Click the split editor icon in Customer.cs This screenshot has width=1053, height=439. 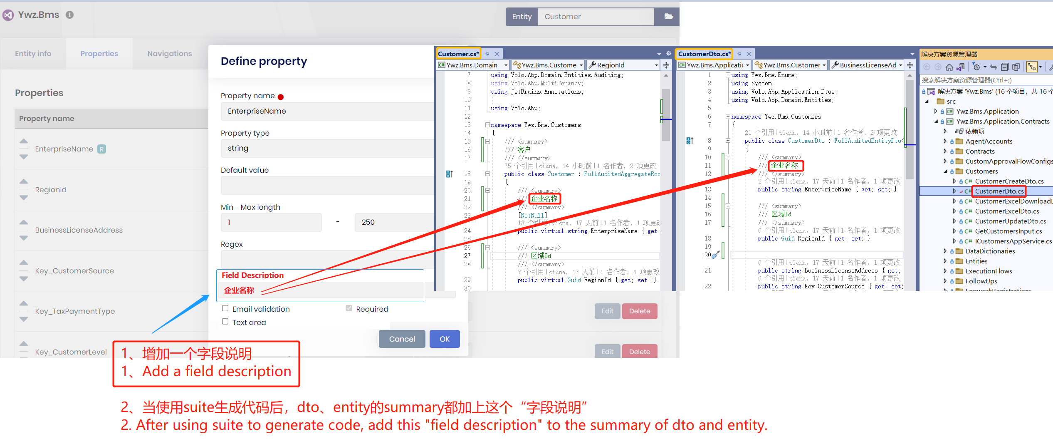coord(666,65)
